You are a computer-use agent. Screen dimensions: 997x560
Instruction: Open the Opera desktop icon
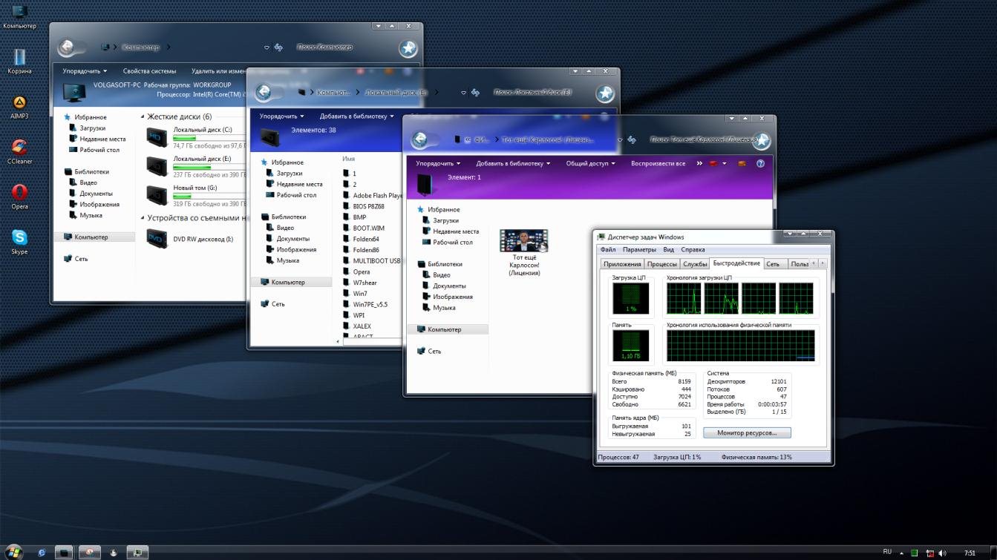point(19,194)
